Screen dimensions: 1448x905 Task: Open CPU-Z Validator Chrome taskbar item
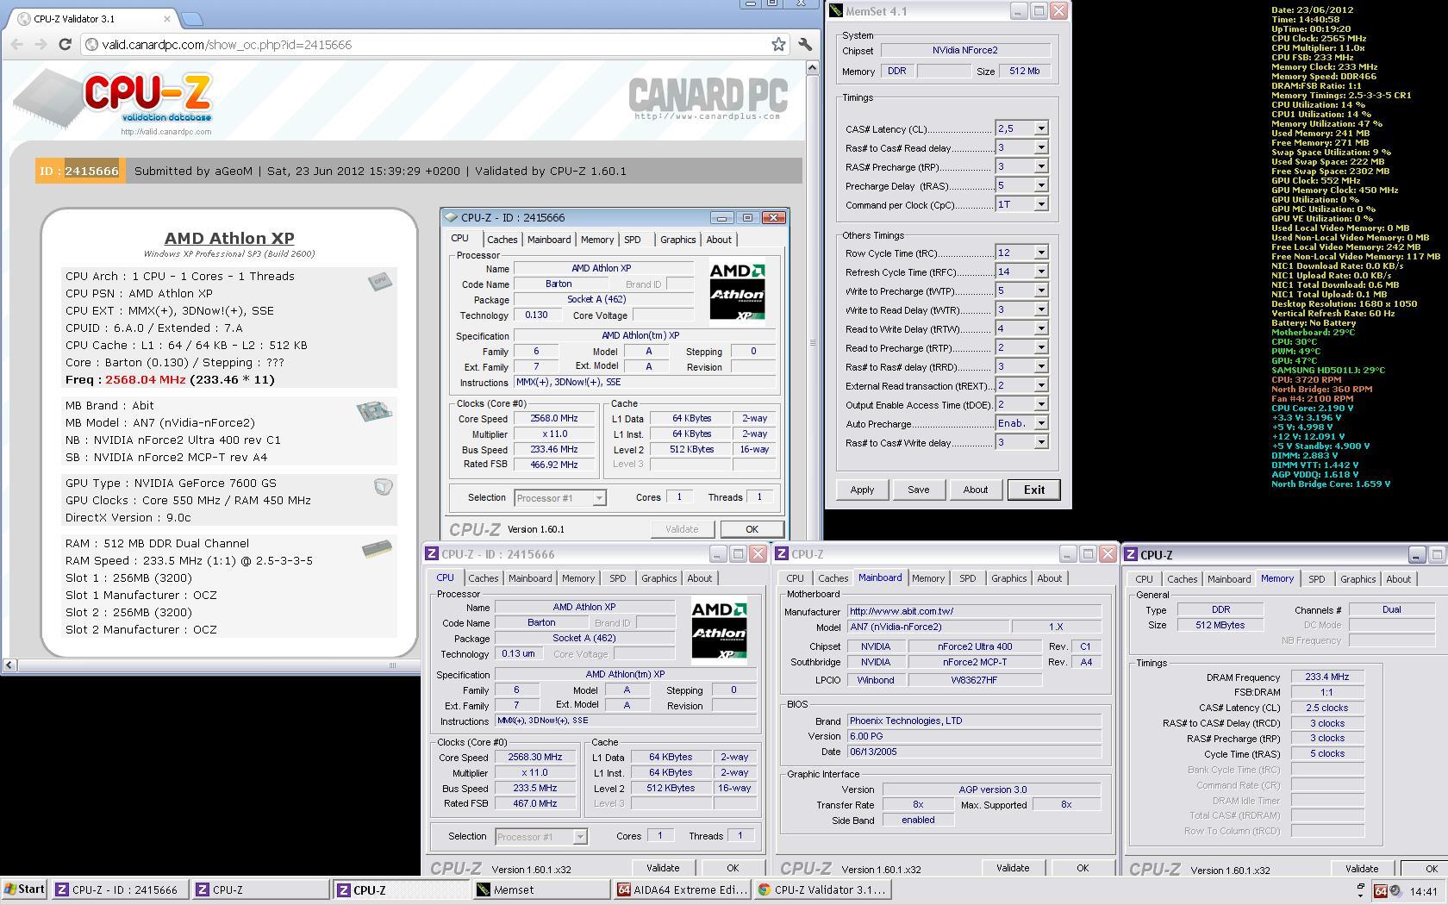(x=821, y=889)
